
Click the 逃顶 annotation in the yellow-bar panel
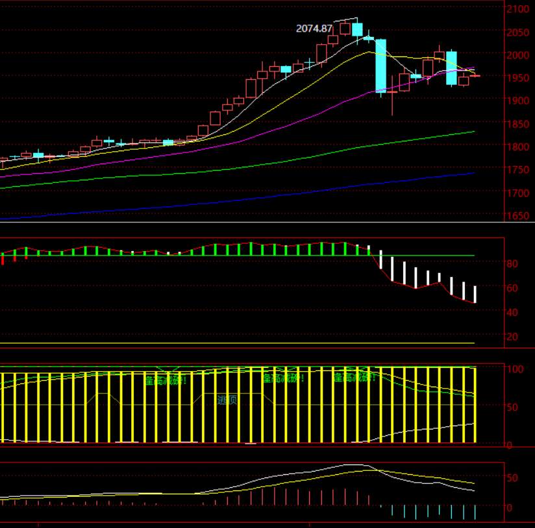pyautogui.click(x=227, y=400)
